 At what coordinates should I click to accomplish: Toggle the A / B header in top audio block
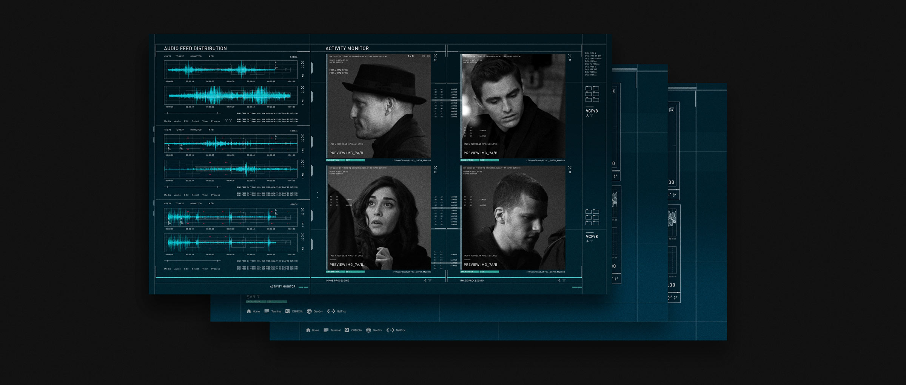(x=211, y=56)
